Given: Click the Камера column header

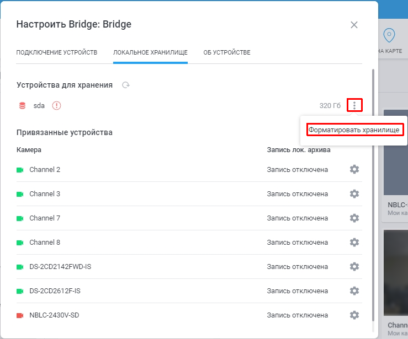Looking at the screenshot, I should [29, 150].
